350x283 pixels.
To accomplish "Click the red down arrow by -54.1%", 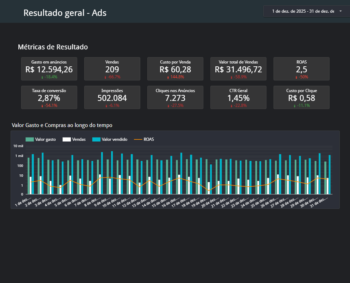I will [x=42, y=106].
